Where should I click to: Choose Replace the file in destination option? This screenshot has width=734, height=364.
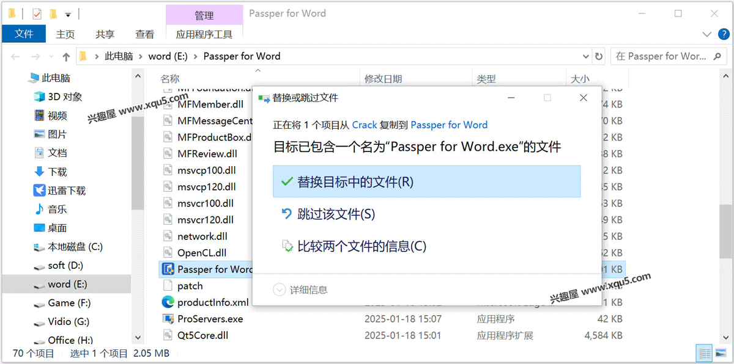[x=426, y=181]
